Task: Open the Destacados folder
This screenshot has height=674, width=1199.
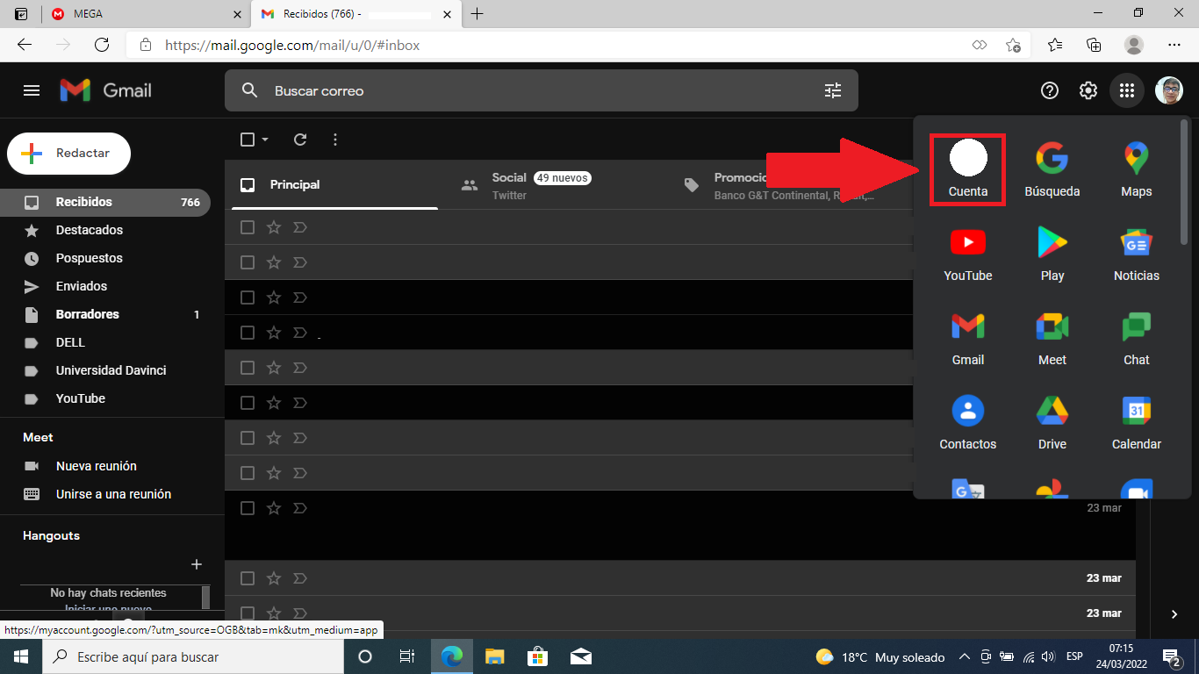Action: click(x=89, y=230)
